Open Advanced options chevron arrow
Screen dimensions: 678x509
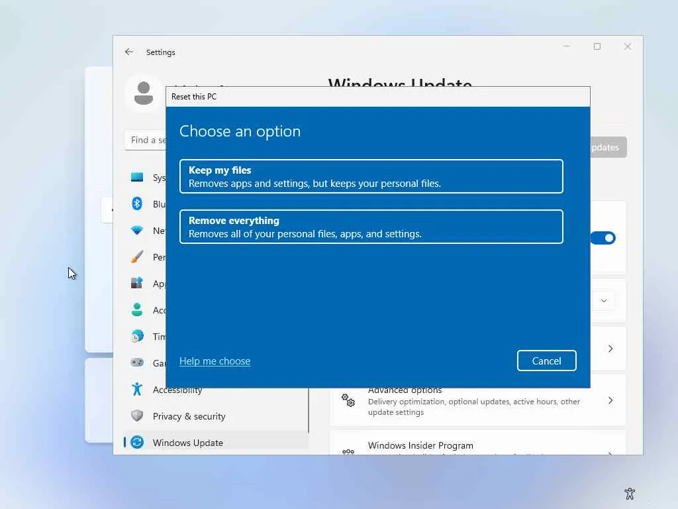pos(610,400)
